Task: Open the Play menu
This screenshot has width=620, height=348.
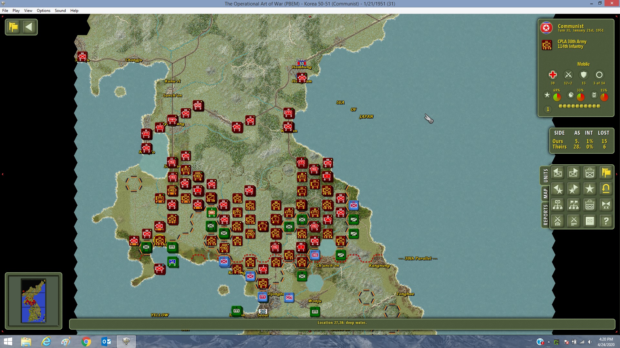Action: [16, 11]
